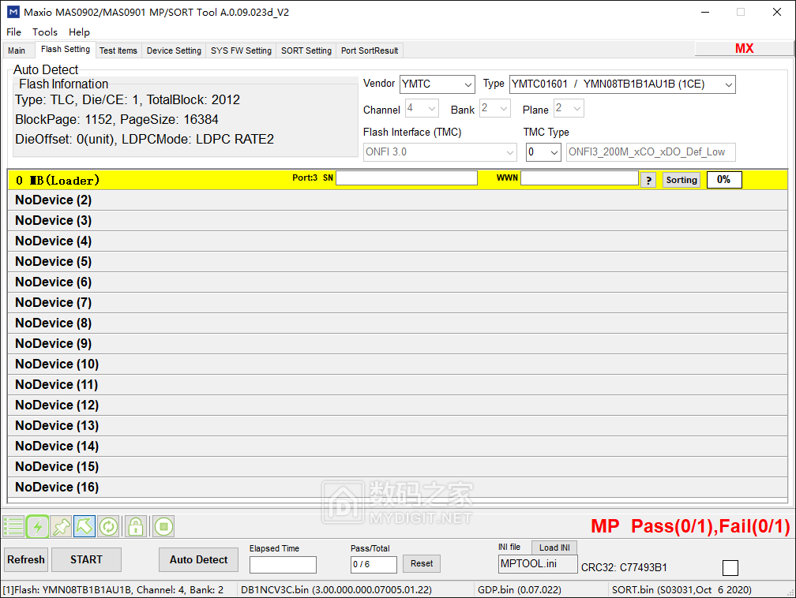Screen dimensions: 796x598
Task: Click the Elapsed Time field
Action: pyautogui.click(x=283, y=565)
